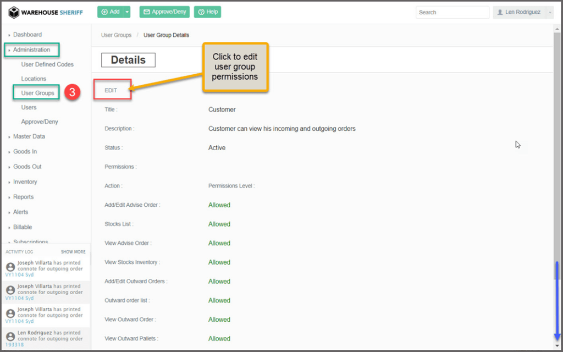Viewport: 563px width, 352px height.
Task: Click the Warehouse Sheriff logo
Action: pyautogui.click(x=45, y=12)
